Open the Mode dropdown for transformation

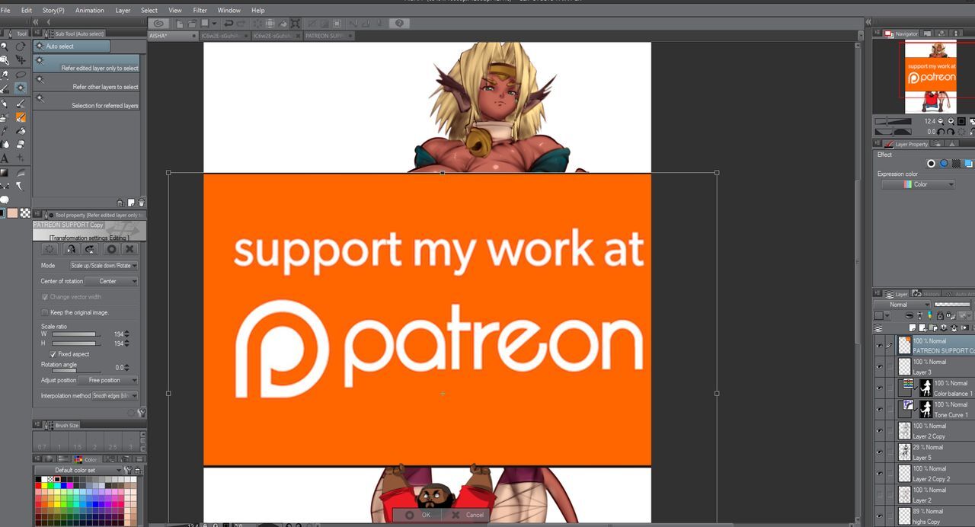tap(104, 266)
